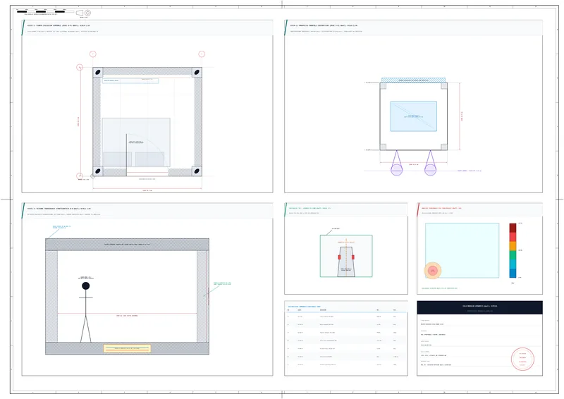Click the light blue panel in front elevation
Image resolution: width=564 pixels, height=399 pixels.
pos(414,116)
